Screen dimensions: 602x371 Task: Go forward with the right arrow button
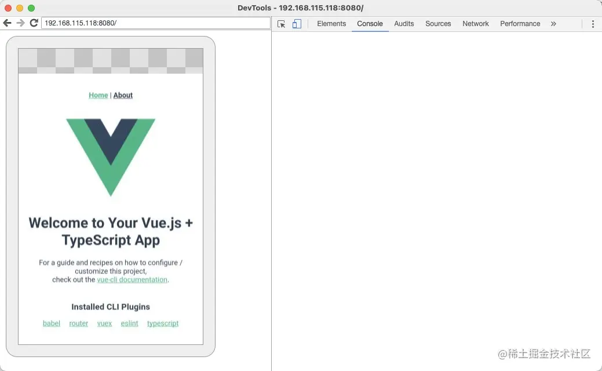click(21, 23)
